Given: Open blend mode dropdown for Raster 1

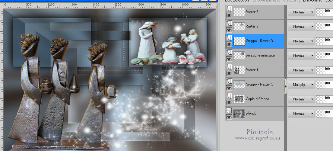Looking at the screenshot, I should (x=301, y=70).
